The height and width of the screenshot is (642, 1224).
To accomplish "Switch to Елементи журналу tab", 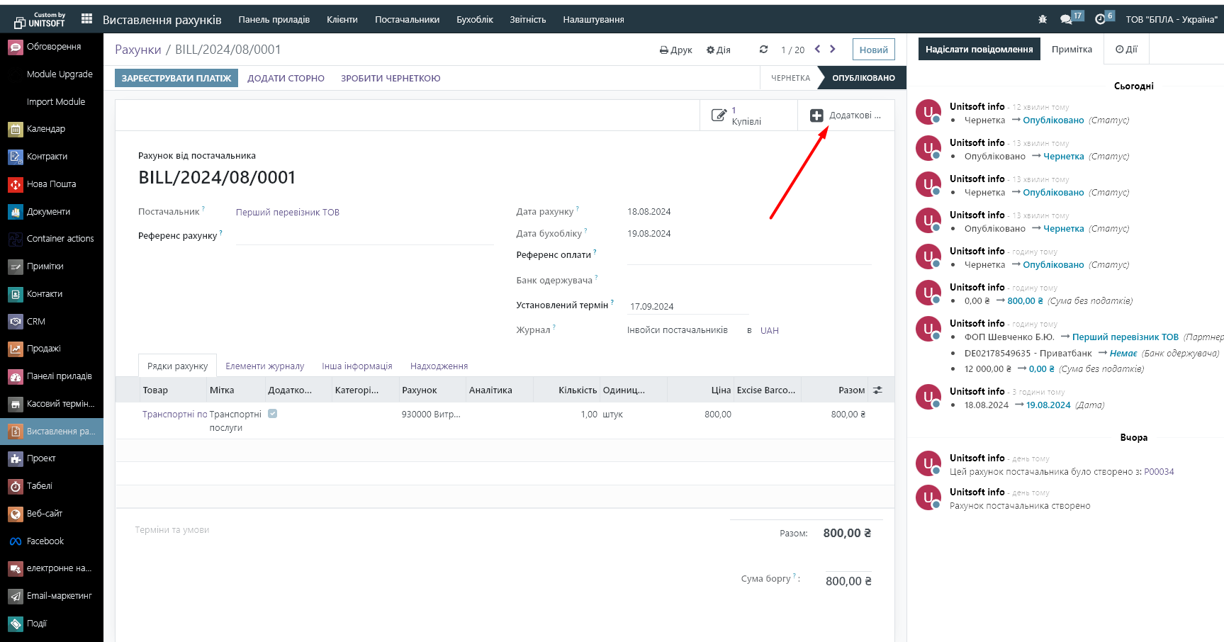I will (x=264, y=366).
